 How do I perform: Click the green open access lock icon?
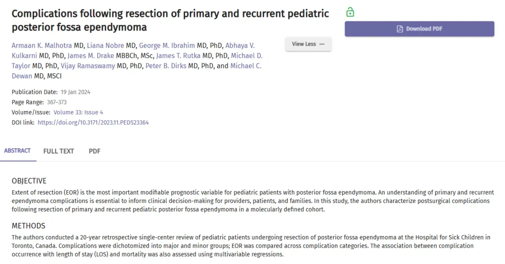coord(350,12)
